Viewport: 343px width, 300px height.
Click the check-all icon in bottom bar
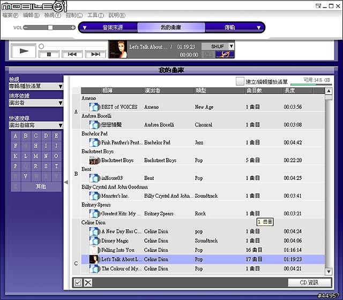[78, 282]
